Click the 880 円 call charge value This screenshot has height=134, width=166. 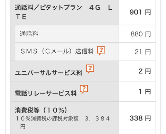pyautogui.click(x=141, y=34)
